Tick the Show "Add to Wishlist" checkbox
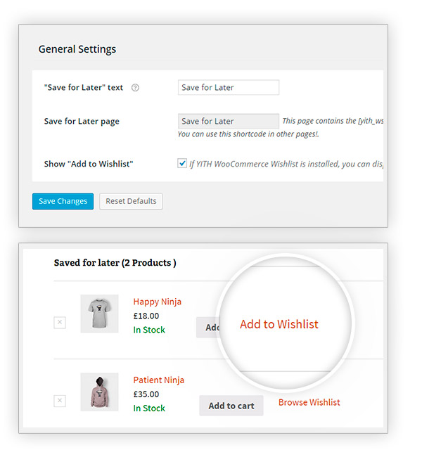The width and height of the screenshot is (422, 464). (182, 164)
